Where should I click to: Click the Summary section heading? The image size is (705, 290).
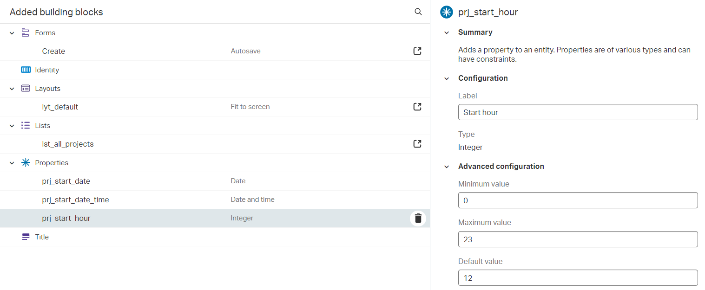tap(475, 32)
